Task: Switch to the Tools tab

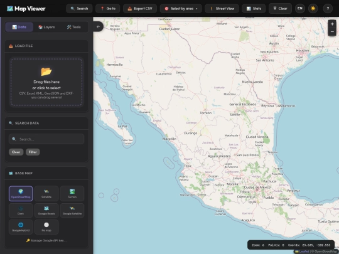Action: click(73, 27)
